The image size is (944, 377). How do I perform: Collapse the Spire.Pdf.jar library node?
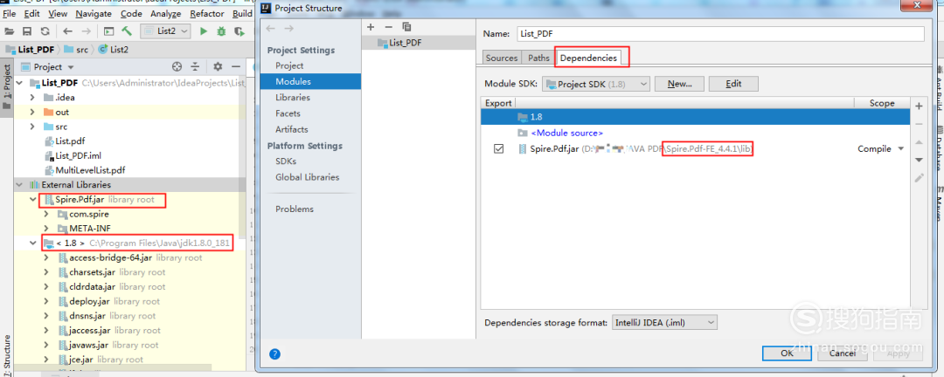click(33, 199)
